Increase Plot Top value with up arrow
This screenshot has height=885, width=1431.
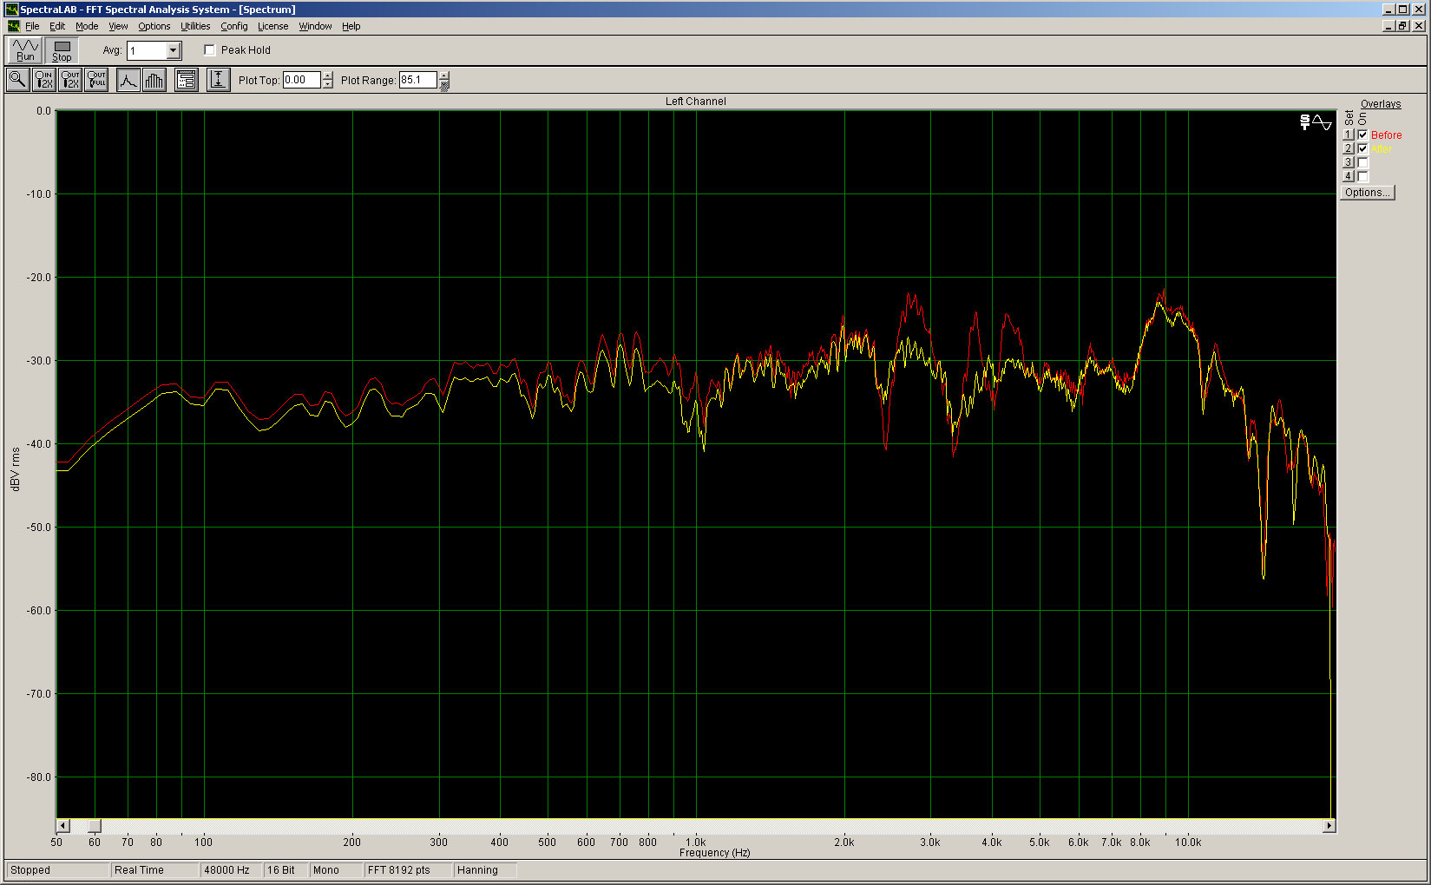327,75
